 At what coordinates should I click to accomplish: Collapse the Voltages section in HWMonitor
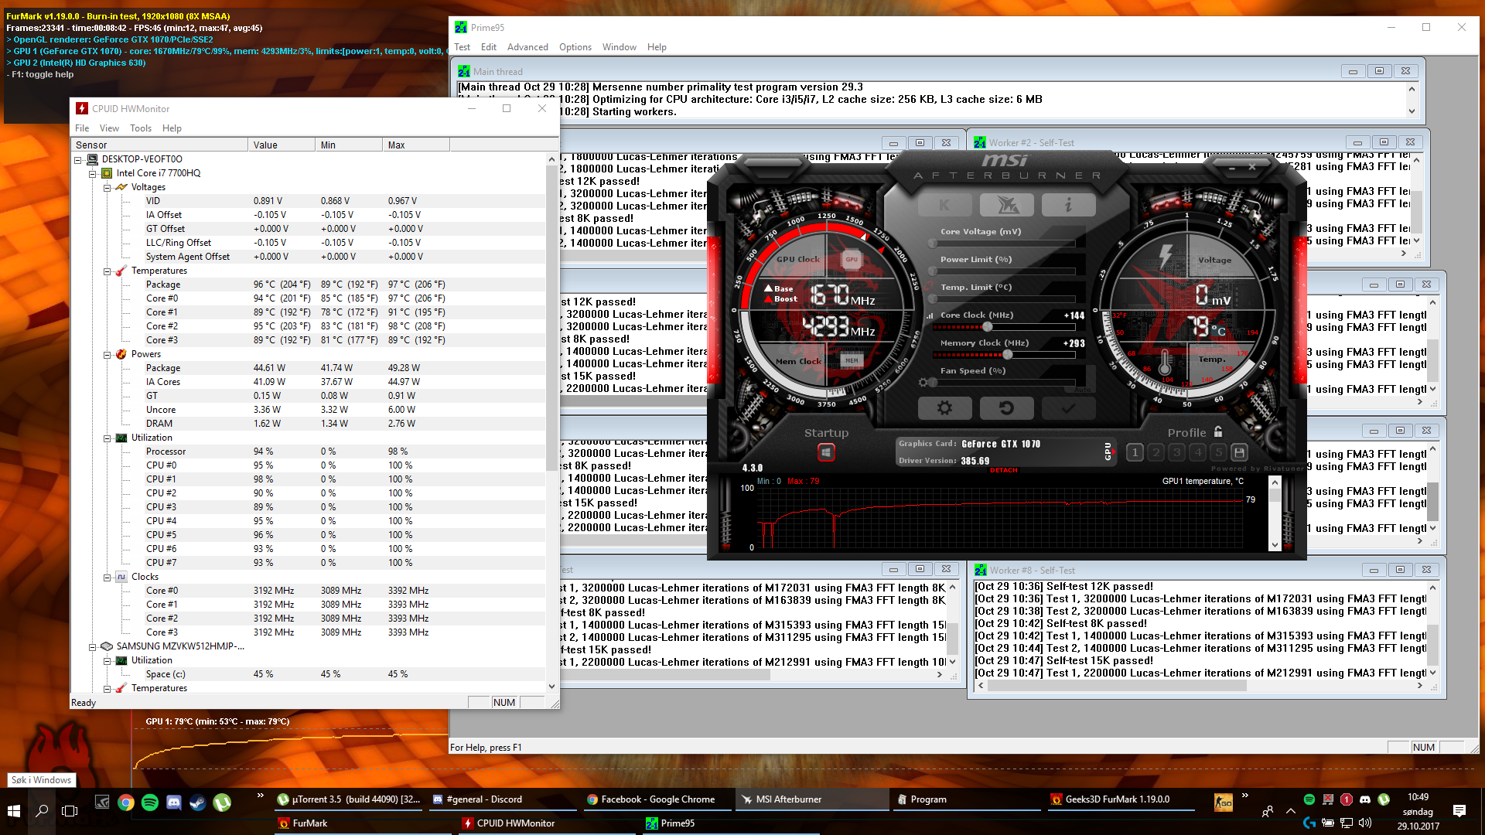[x=108, y=187]
